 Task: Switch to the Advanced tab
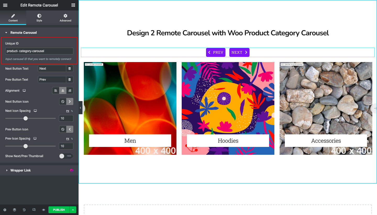pos(65,18)
